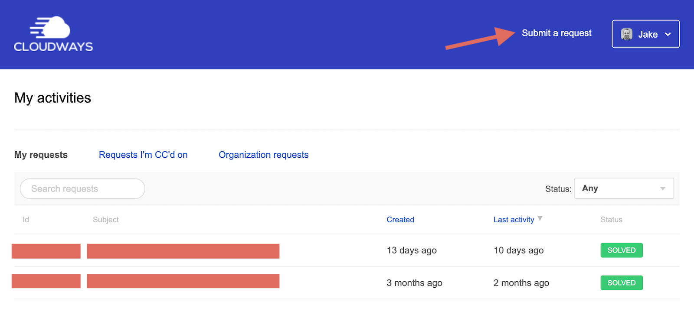Go to the Organization requests tab

[x=263, y=155]
